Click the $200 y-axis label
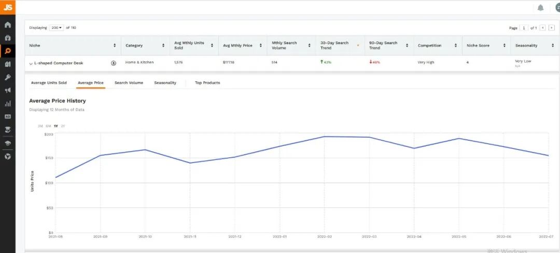The image size is (560, 253). [49, 135]
